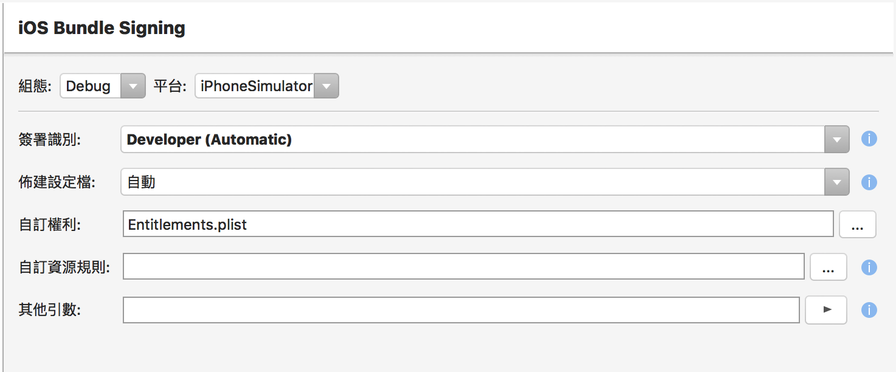Screen dimensions: 896x372
Task: Expand the 佈建設定檔 自動 dropdown arrow
Action: 837,182
